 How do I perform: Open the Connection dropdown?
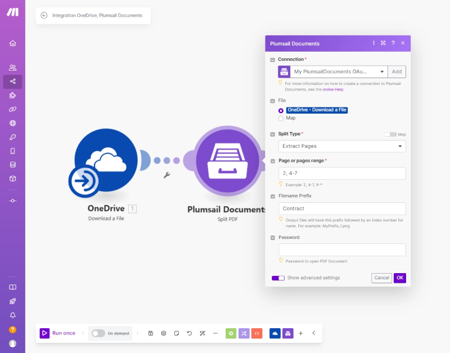(339, 72)
